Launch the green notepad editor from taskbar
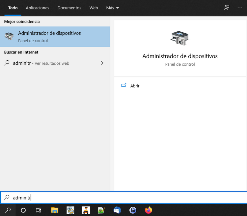 101,210
